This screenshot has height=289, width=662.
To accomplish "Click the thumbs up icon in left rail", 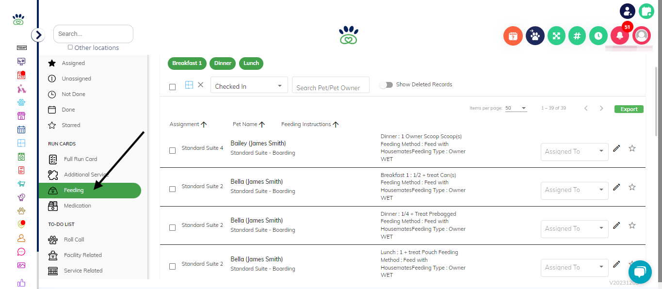I will (x=21, y=283).
